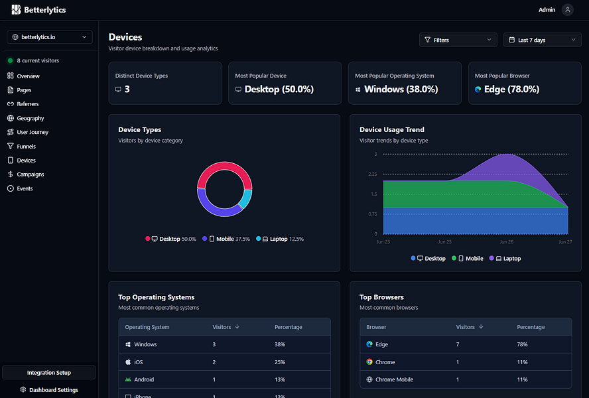Open the Last 7 days date range dropdown
This screenshot has height=398, width=589.
[542, 40]
